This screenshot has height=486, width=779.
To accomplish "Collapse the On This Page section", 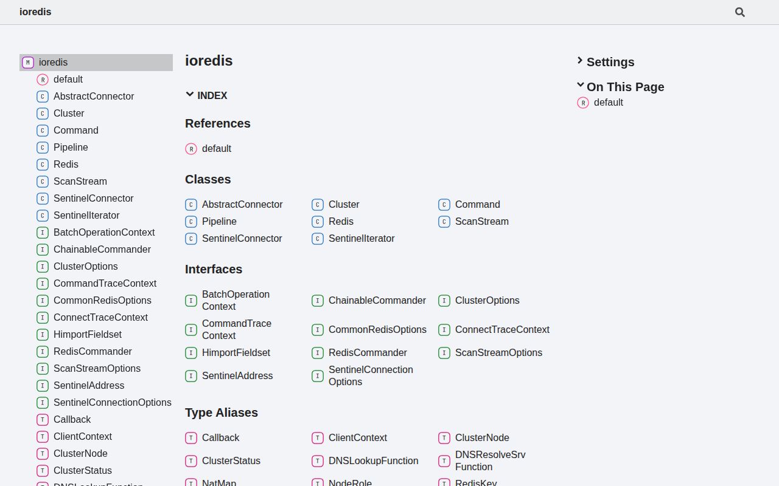I will [x=621, y=87].
